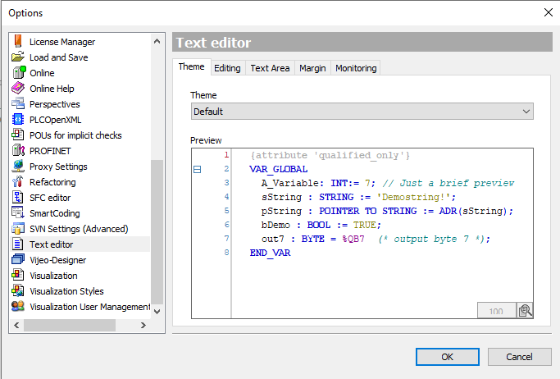Viewport: 560px width, 379px height.
Task: Open the Text Area tab
Action: point(270,68)
